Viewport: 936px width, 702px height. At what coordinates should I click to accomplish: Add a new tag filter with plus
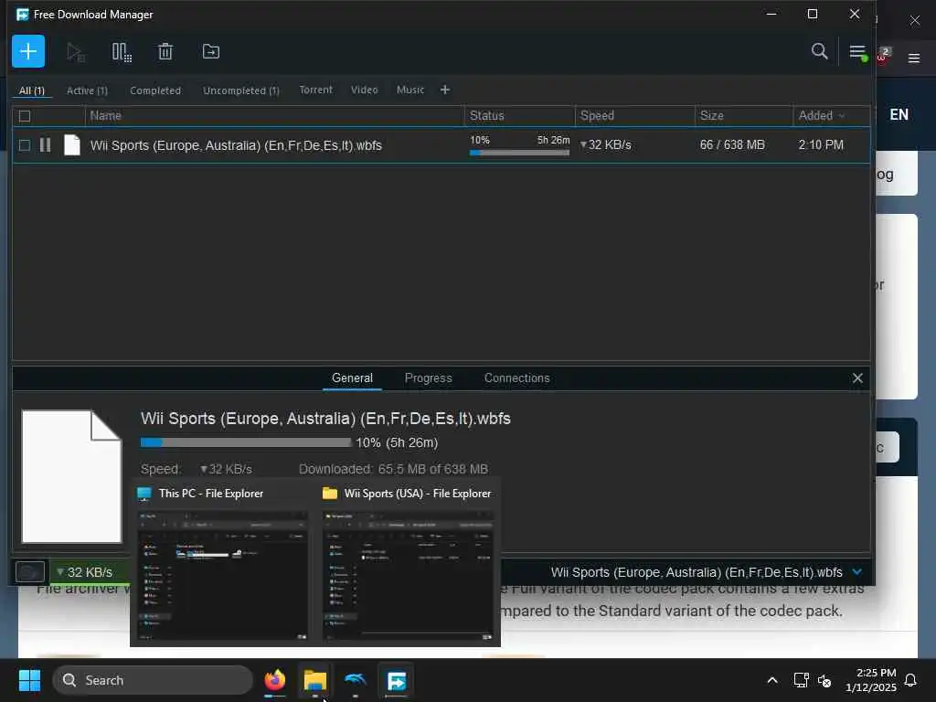point(445,90)
